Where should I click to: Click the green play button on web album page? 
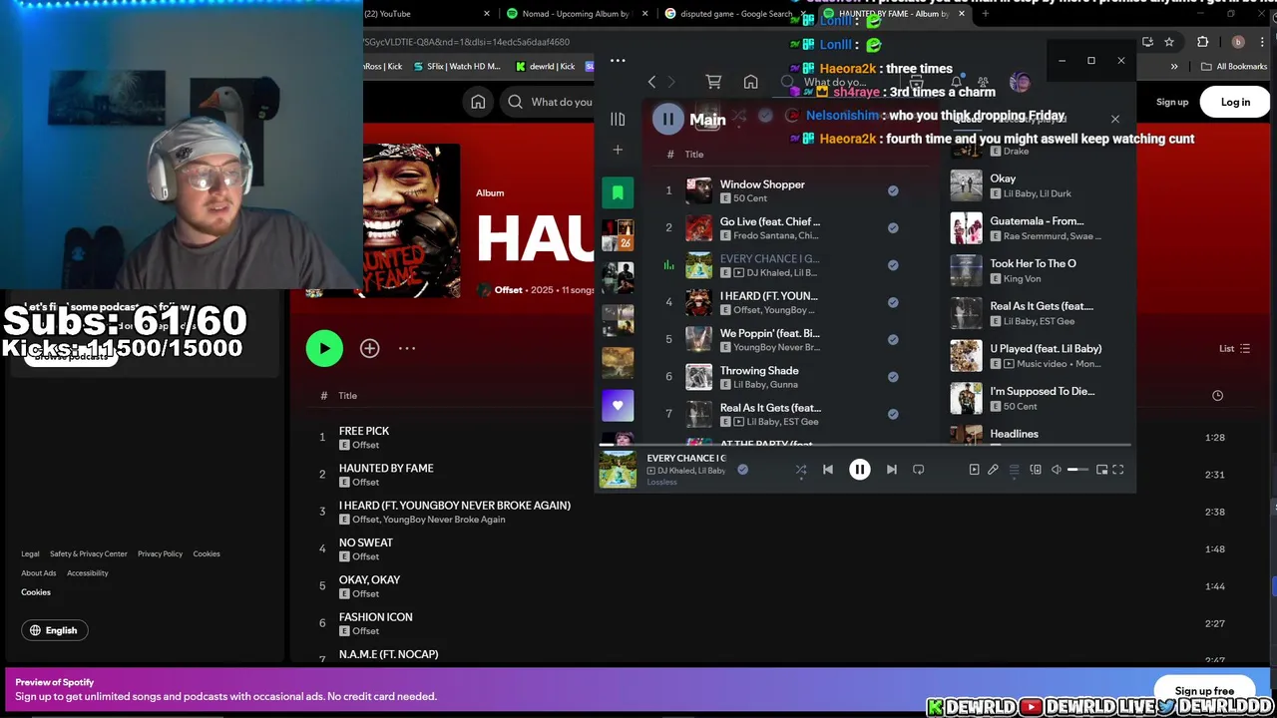click(x=324, y=348)
